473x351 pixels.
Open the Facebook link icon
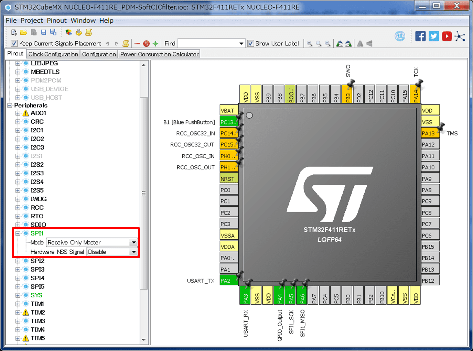(420, 36)
